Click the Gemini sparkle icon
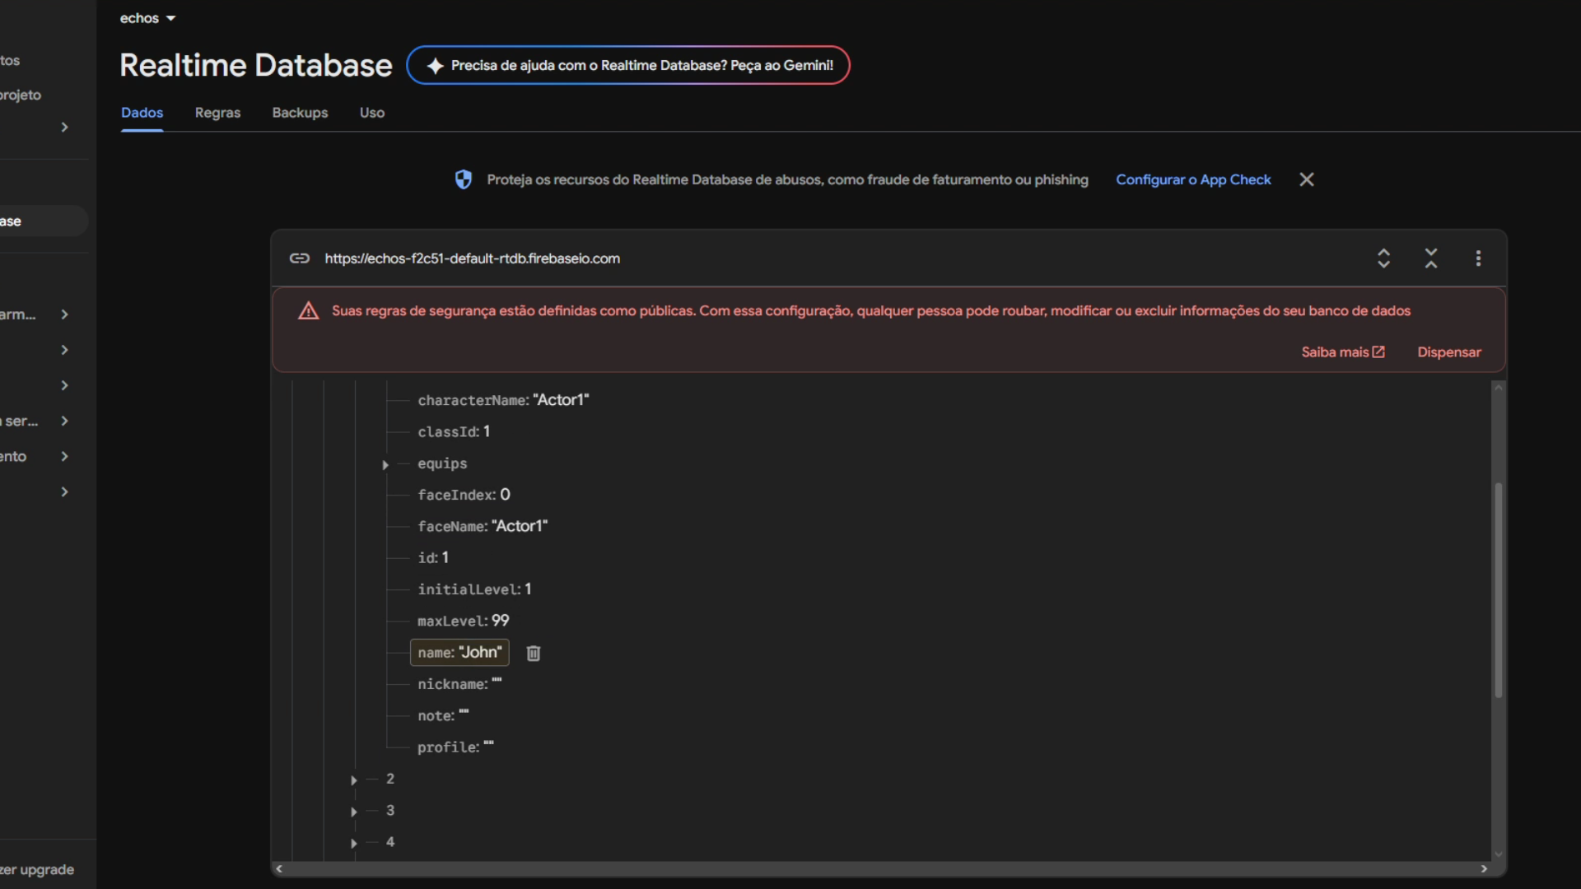 [436, 65]
